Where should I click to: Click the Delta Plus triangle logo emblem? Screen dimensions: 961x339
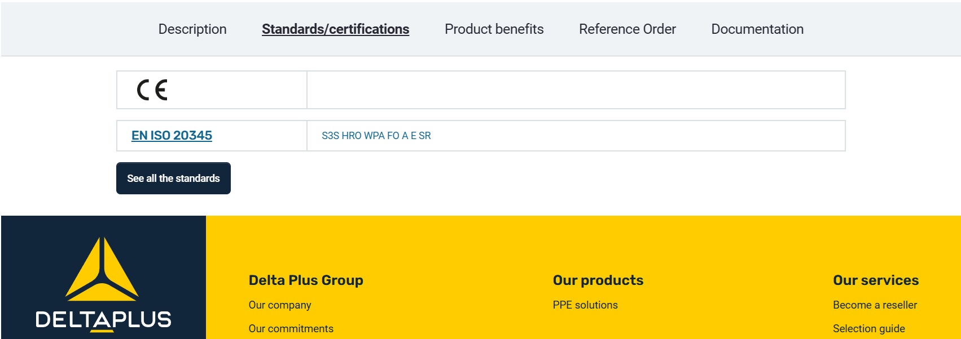102,269
